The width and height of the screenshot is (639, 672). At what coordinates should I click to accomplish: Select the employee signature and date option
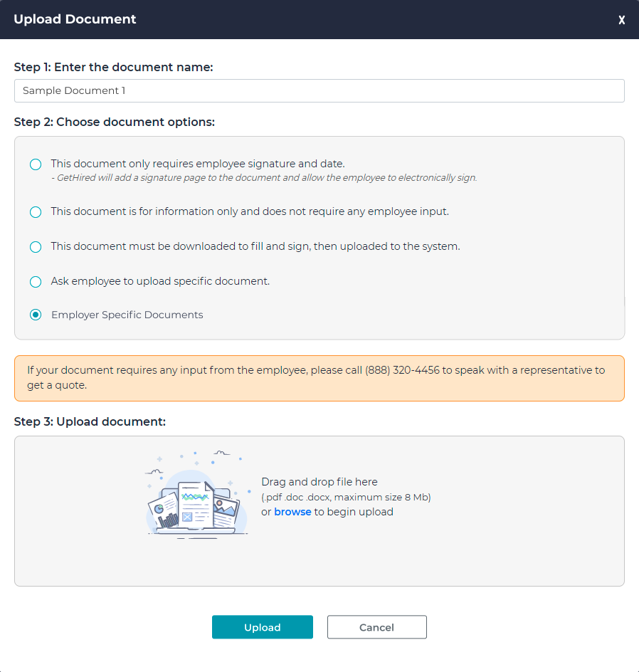pyautogui.click(x=36, y=164)
